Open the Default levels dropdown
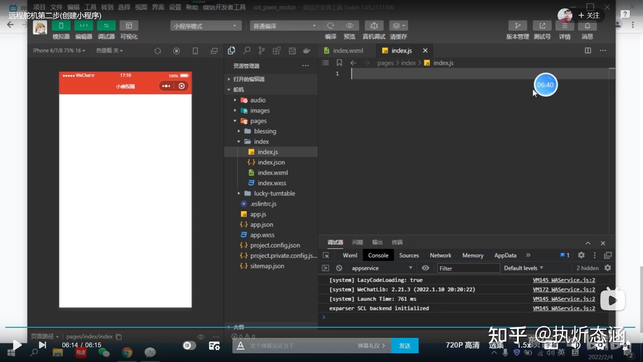This screenshot has height=362, width=643. click(x=523, y=268)
